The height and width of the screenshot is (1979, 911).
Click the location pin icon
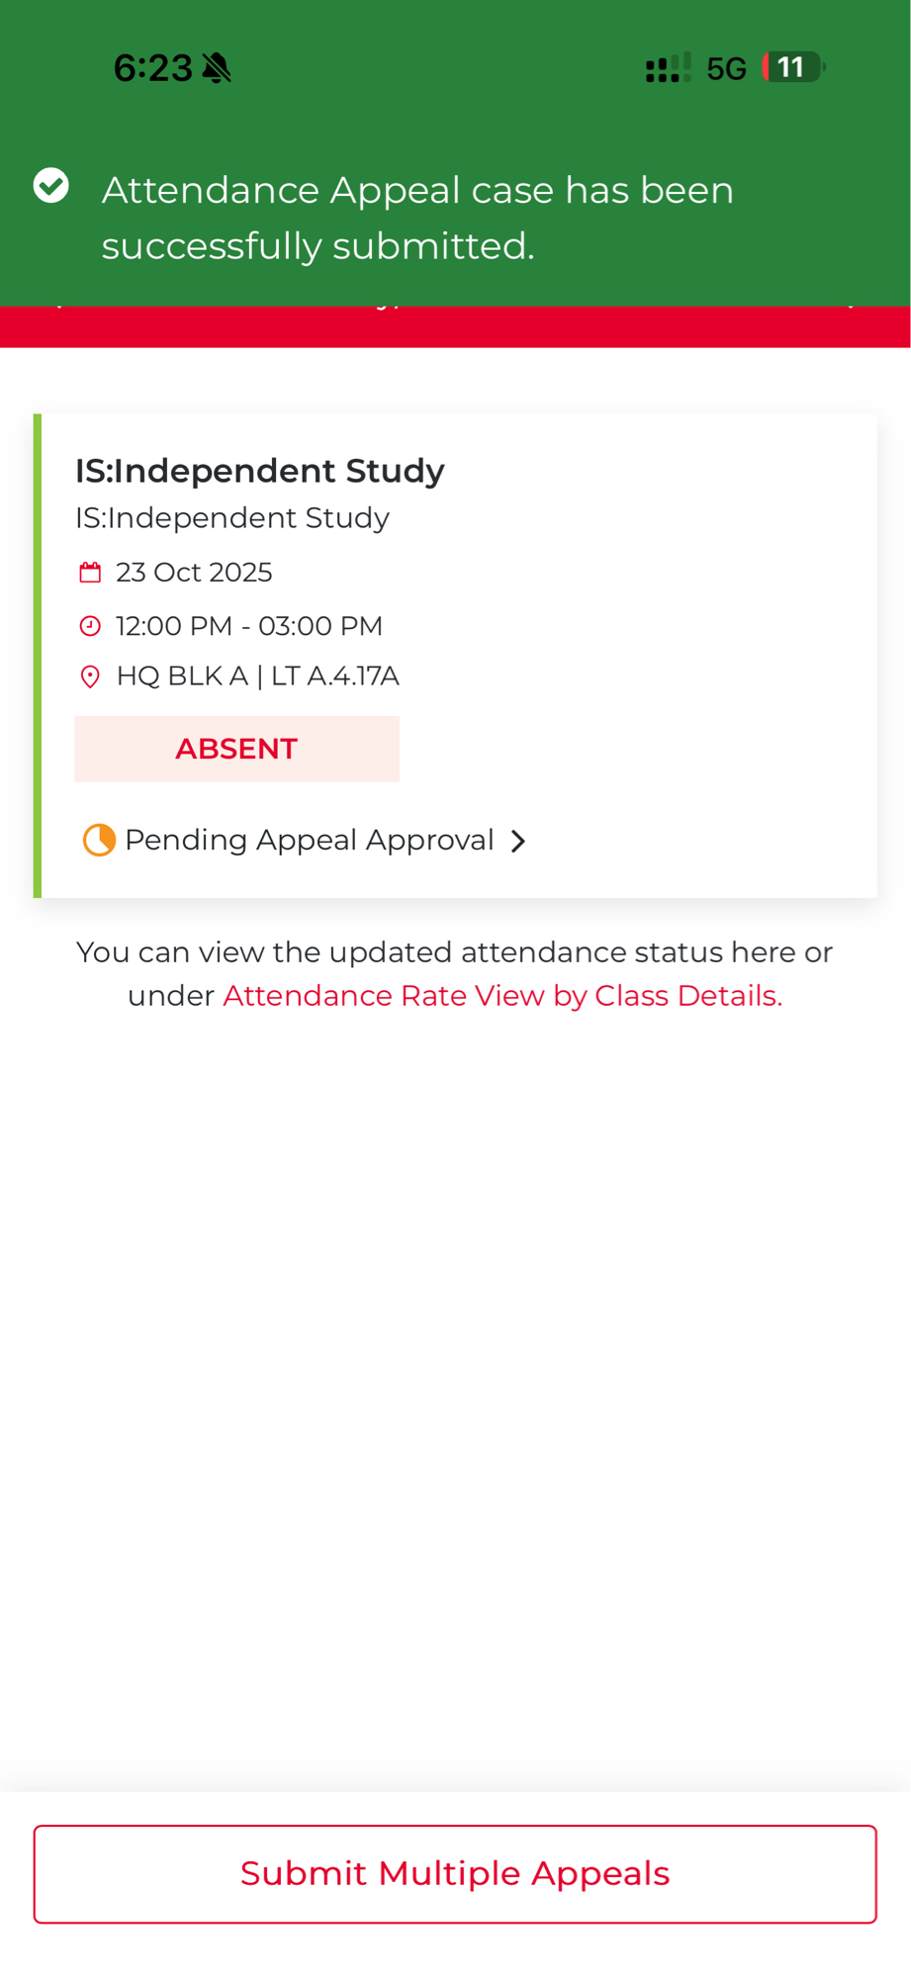pyautogui.click(x=90, y=676)
